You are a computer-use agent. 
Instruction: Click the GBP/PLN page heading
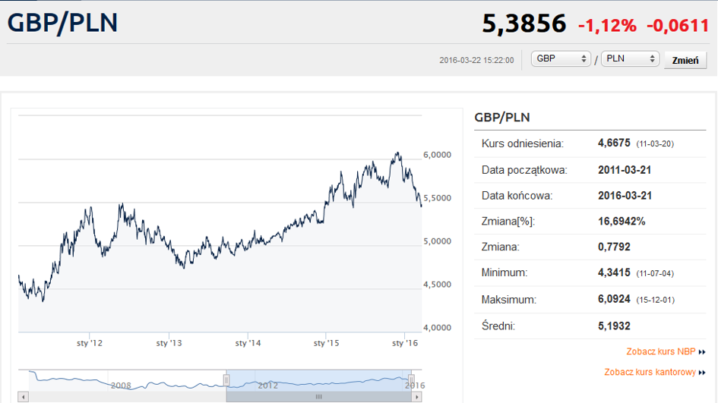click(x=63, y=23)
